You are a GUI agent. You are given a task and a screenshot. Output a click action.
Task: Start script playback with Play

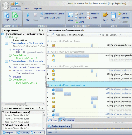pyautogui.click(x=28, y=17)
